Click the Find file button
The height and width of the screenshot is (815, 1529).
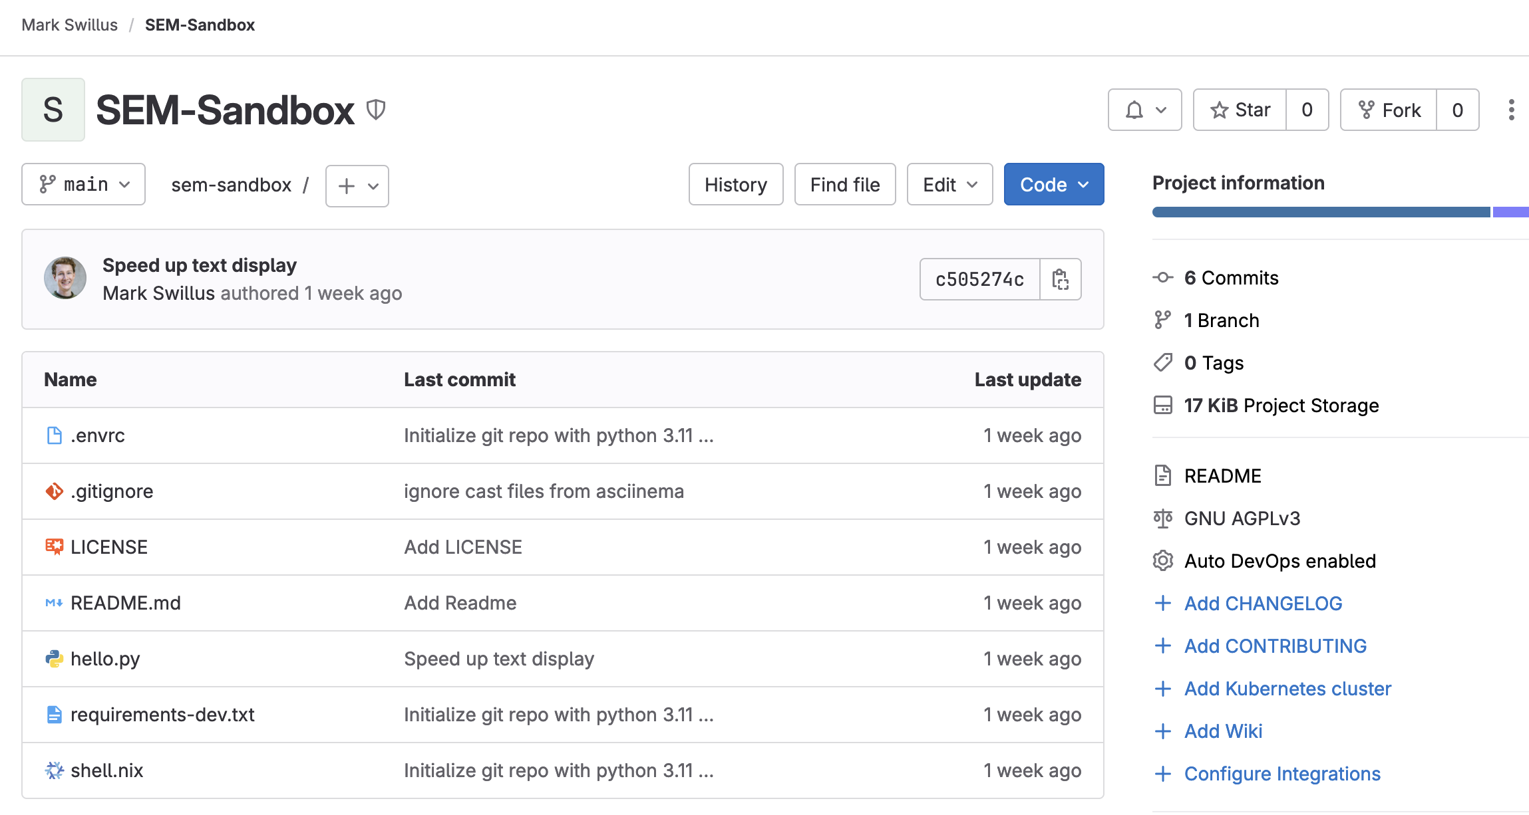tap(845, 184)
